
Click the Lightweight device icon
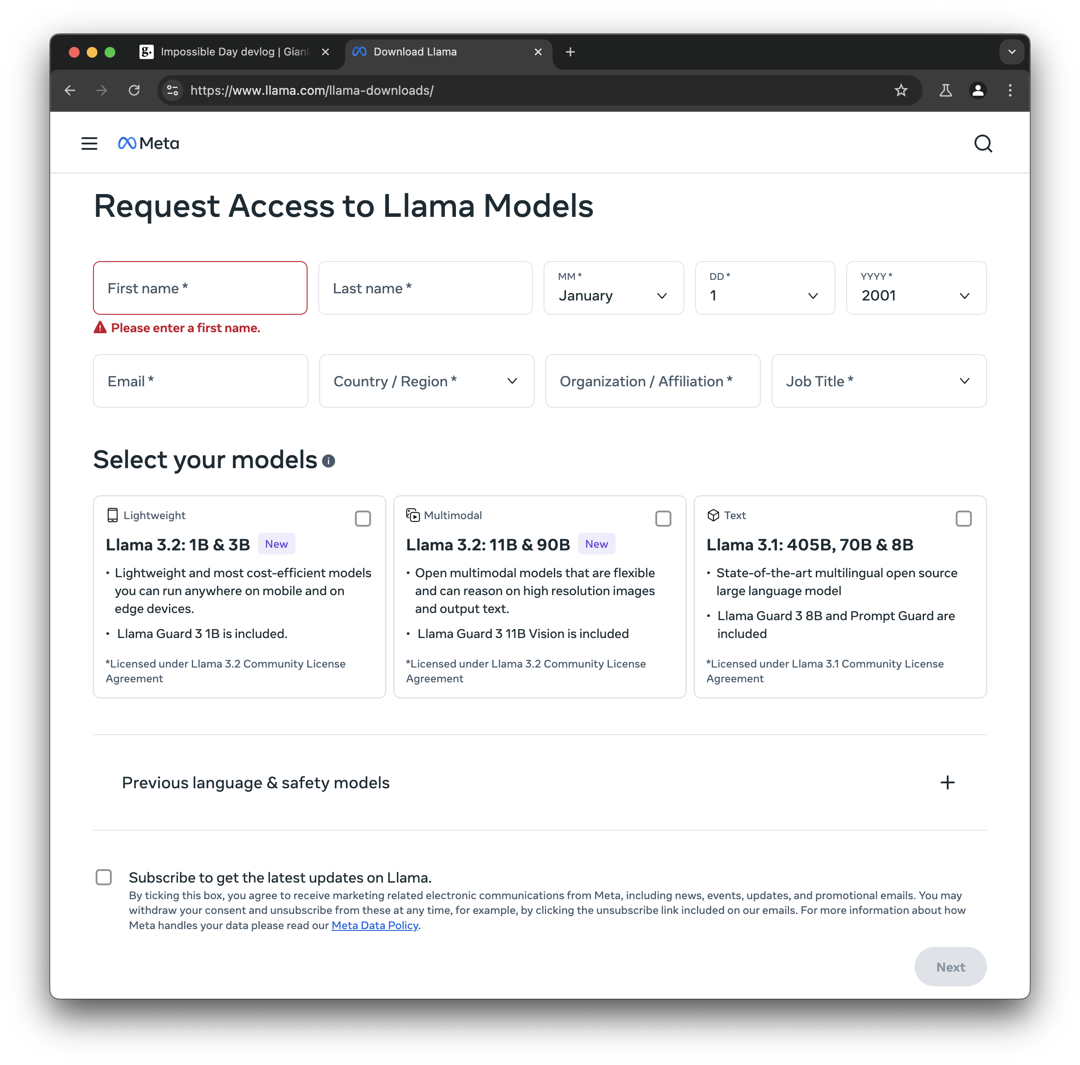tap(112, 515)
